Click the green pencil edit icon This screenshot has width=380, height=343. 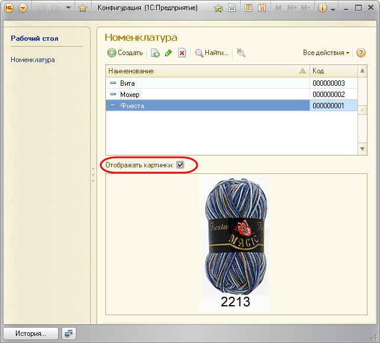tap(169, 53)
